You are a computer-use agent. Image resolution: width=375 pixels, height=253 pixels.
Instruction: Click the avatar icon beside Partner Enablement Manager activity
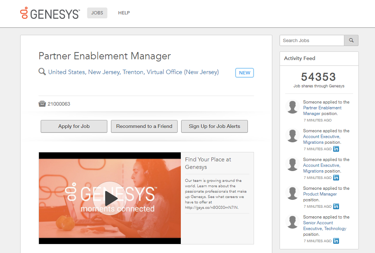292,107
